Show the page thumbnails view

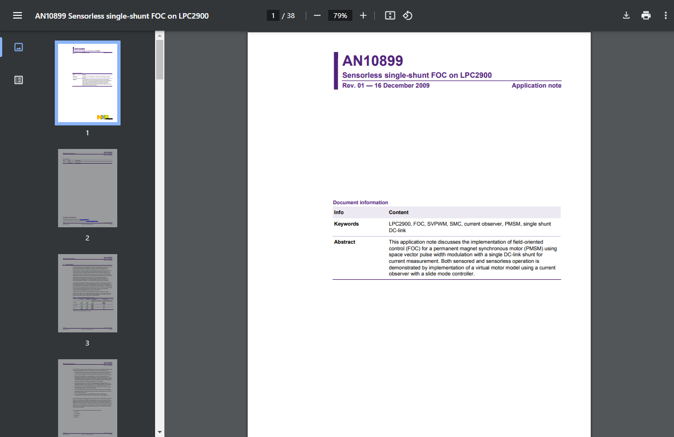coord(19,47)
